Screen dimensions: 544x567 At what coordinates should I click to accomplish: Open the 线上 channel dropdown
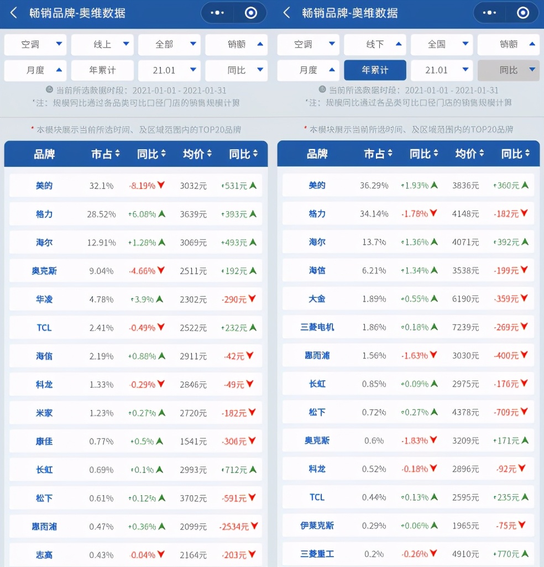tap(102, 44)
